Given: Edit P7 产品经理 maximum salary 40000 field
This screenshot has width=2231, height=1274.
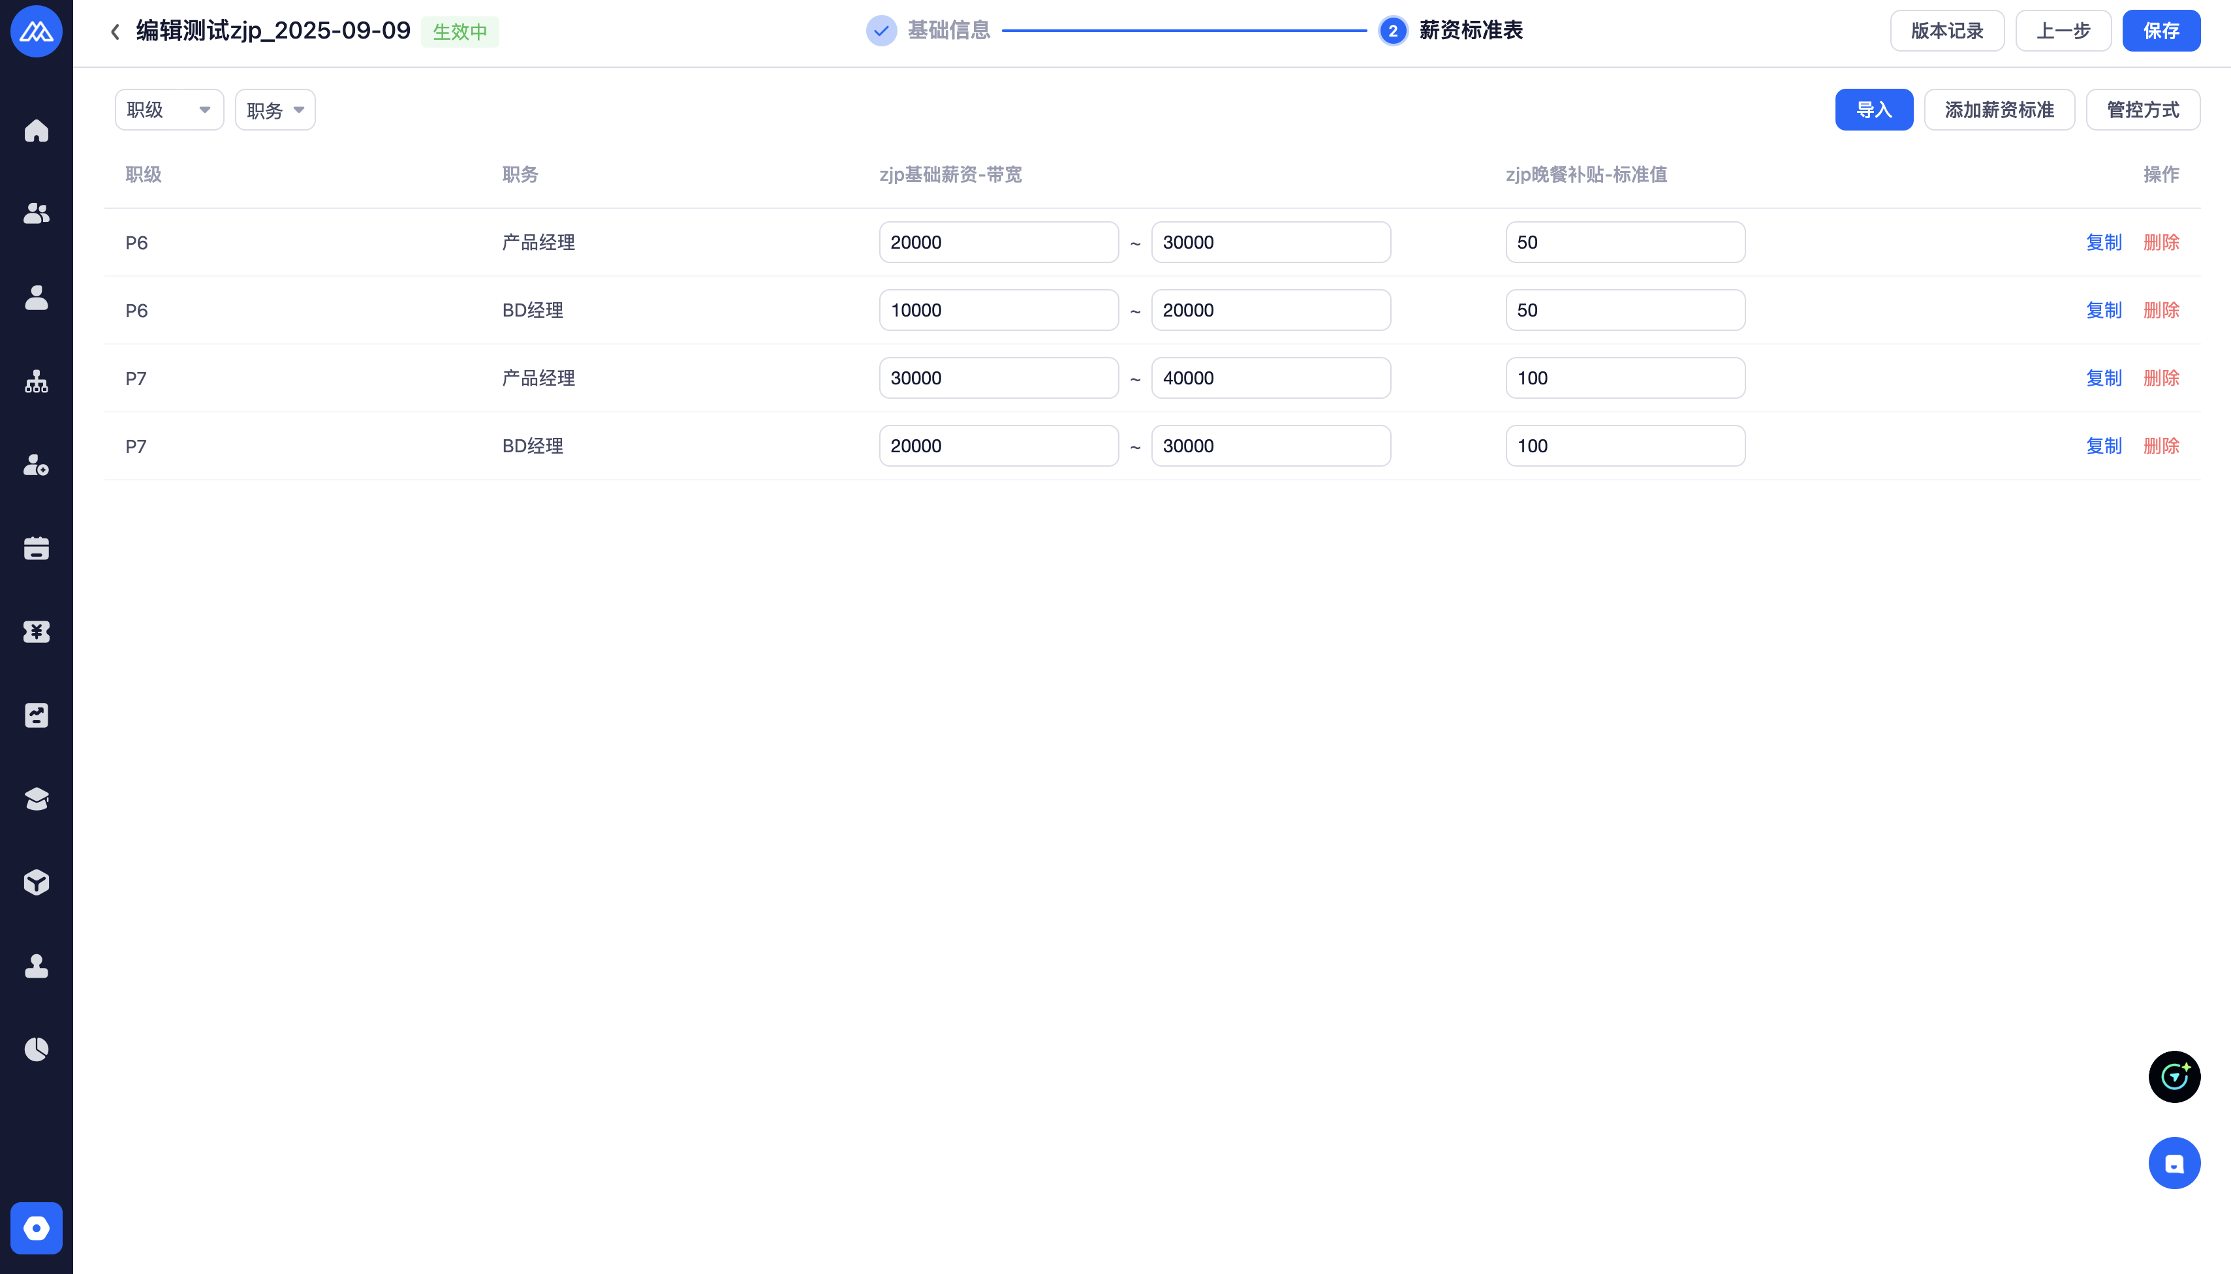Looking at the screenshot, I should 1270,378.
